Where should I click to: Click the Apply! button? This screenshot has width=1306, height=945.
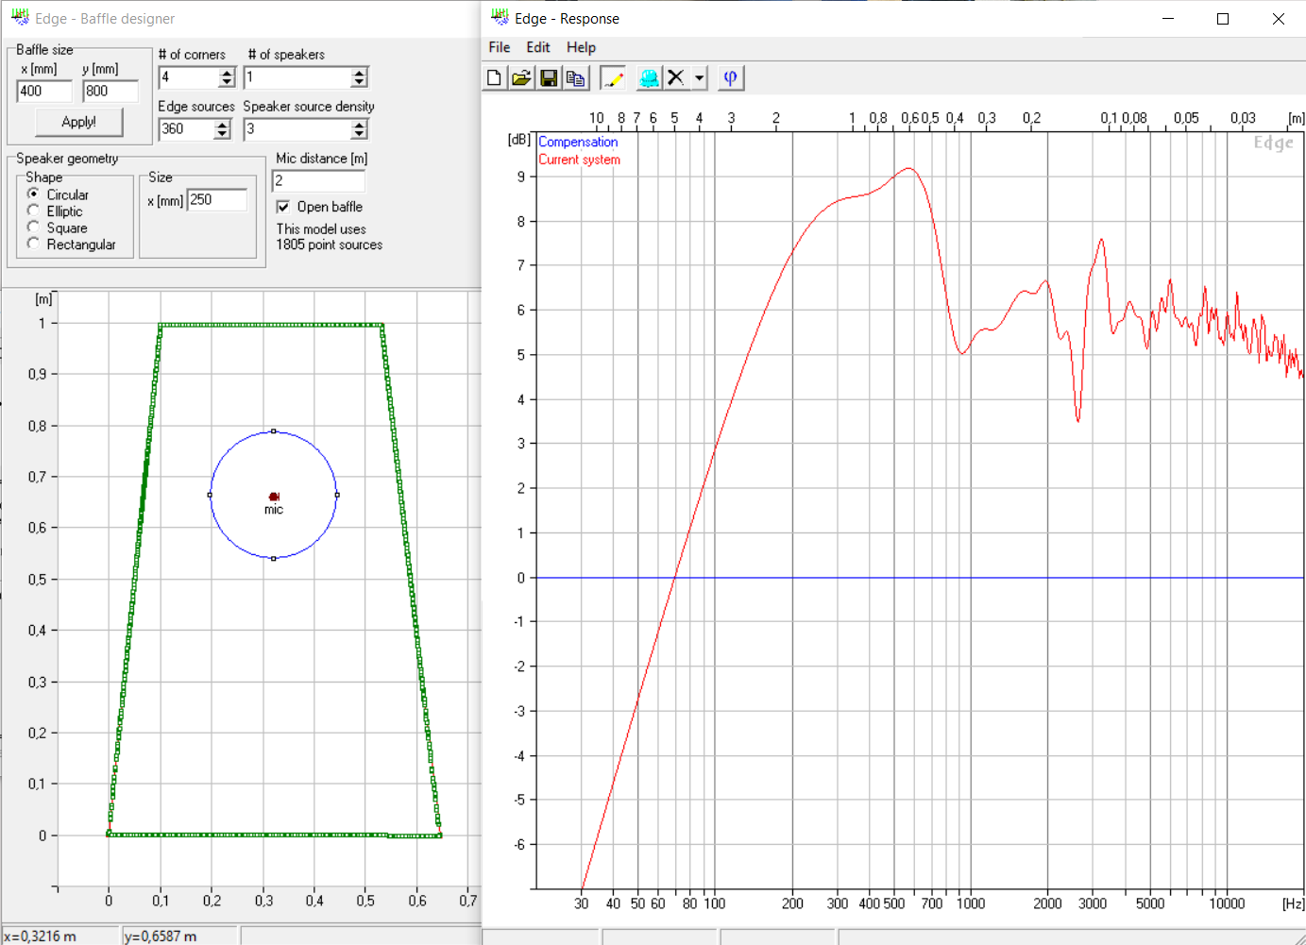79,122
